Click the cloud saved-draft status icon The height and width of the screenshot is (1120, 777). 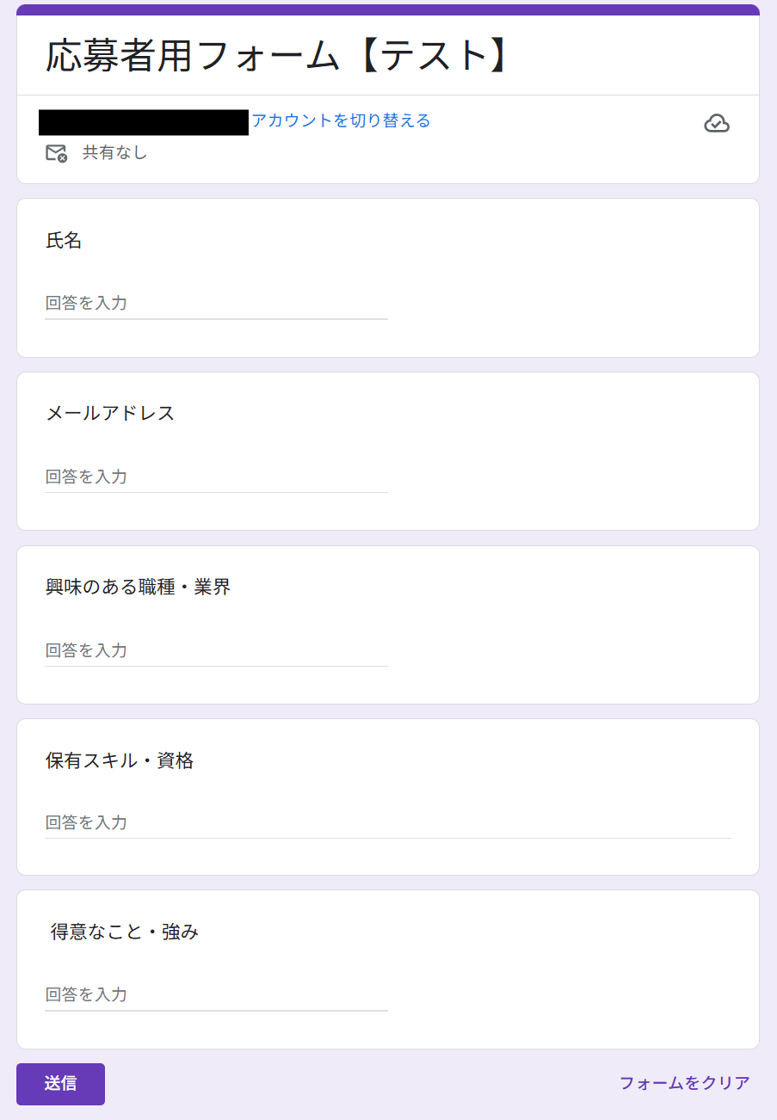pyautogui.click(x=716, y=124)
